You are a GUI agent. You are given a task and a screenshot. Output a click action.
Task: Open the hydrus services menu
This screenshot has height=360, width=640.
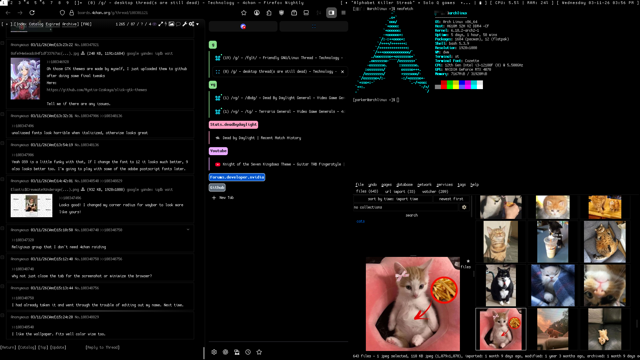[445, 185]
